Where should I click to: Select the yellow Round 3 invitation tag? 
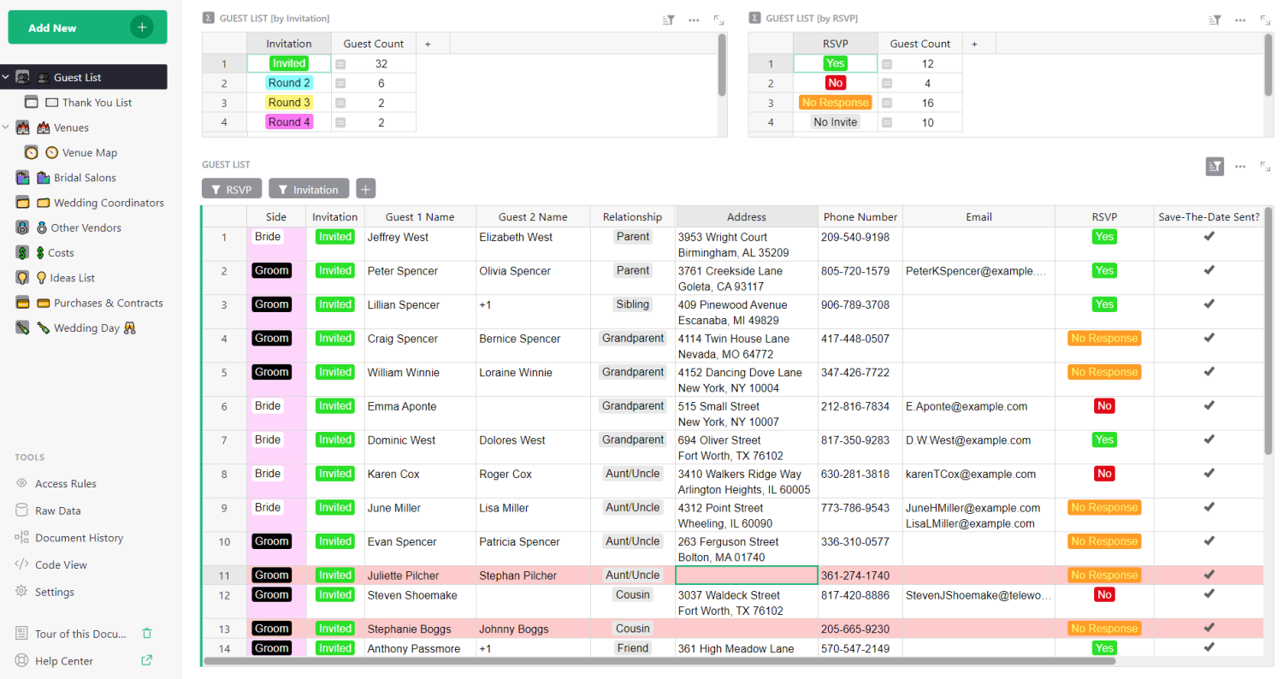click(x=289, y=103)
